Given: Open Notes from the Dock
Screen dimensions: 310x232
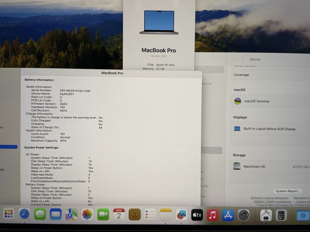Looking at the screenshot, I should [x=166, y=215].
